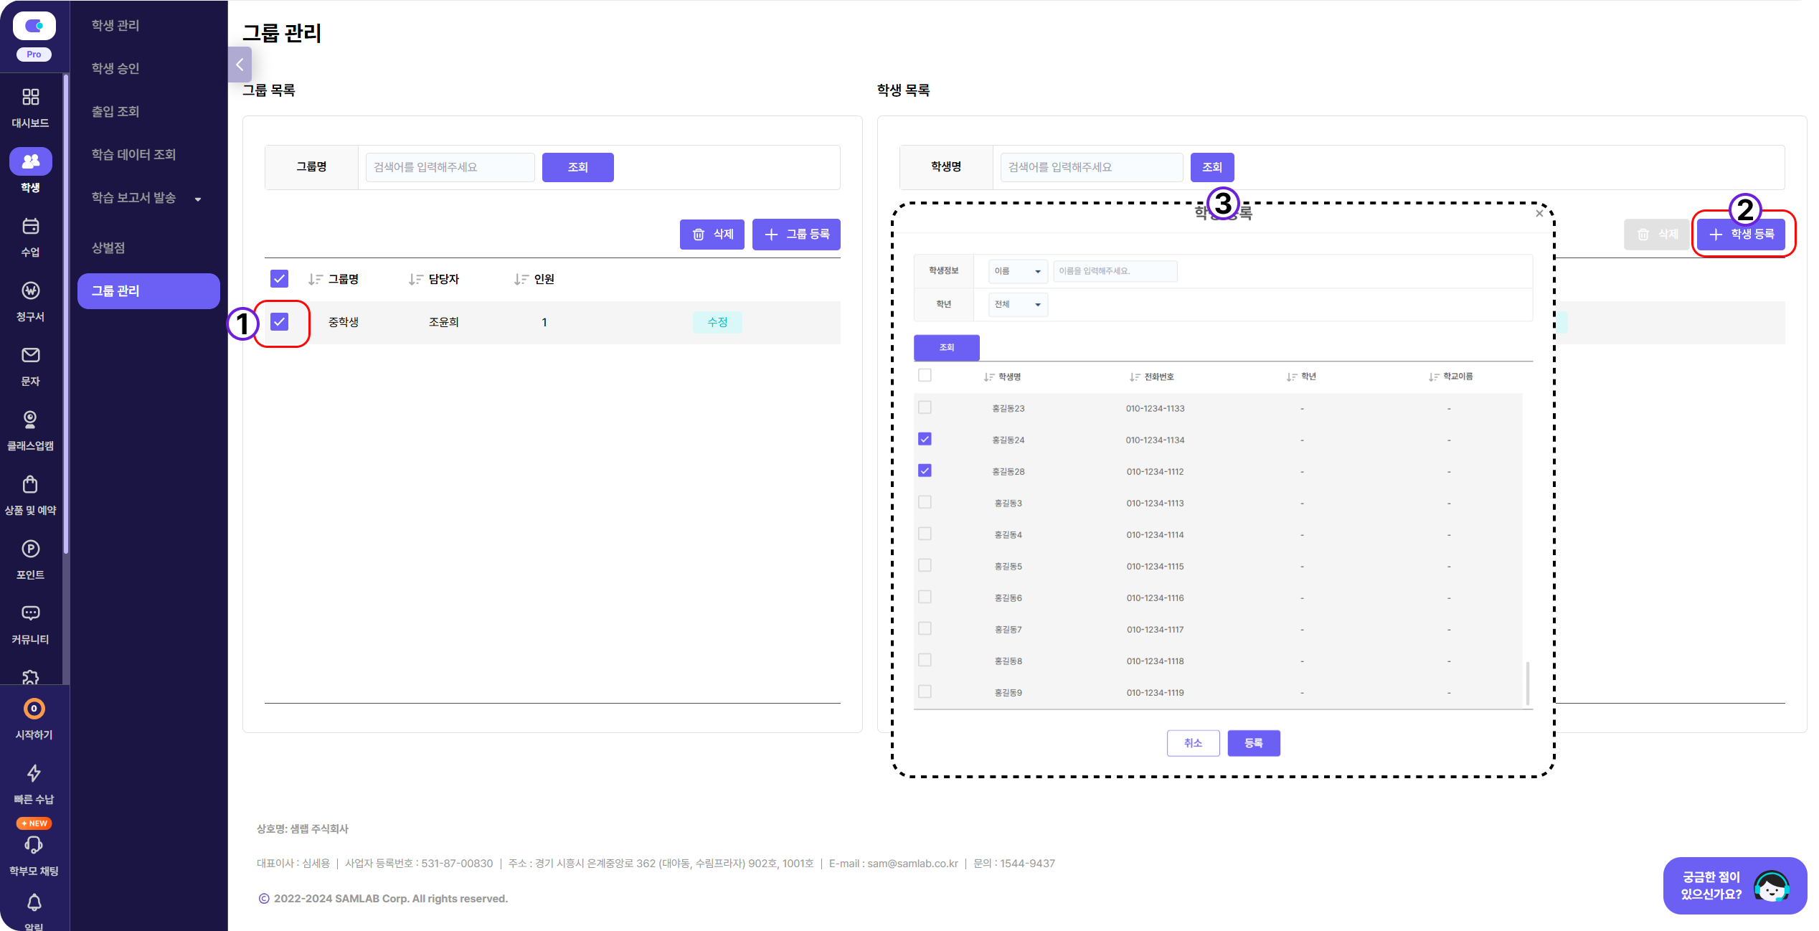Open the 학년 전체 dropdown

tap(1017, 305)
